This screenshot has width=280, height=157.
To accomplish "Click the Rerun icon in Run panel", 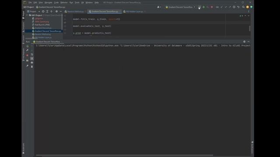I will point(27,46).
